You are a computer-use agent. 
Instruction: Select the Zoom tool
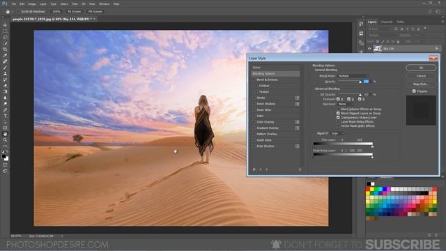[x=5, y=140]
